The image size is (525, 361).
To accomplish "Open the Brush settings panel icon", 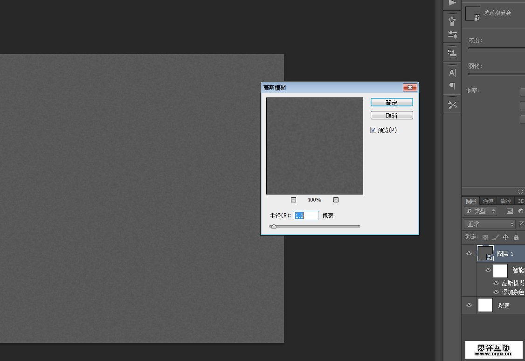I will click(x=452, y=35).
